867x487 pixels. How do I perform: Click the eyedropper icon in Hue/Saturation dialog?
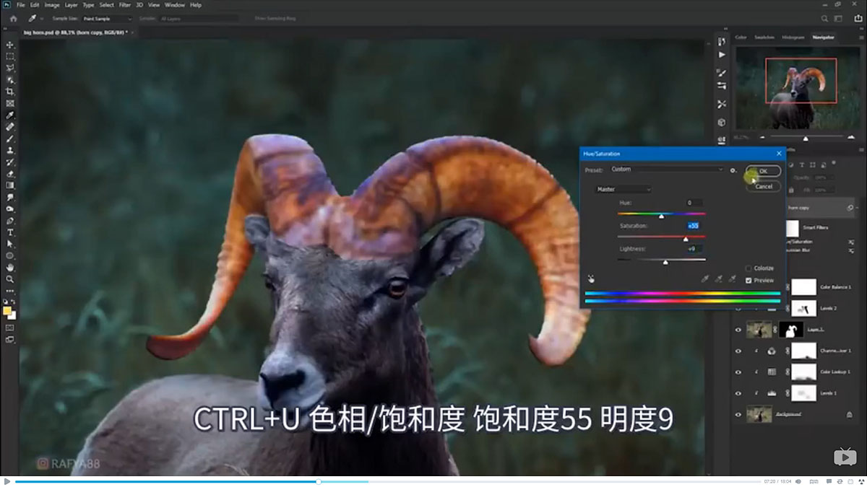pyautogui.click(x=706, y=278)
